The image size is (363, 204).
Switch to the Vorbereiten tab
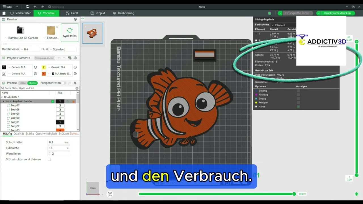[21, 13]
